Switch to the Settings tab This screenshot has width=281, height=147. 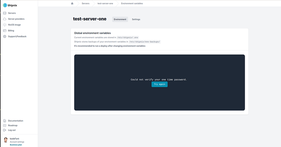pos(136,19)
